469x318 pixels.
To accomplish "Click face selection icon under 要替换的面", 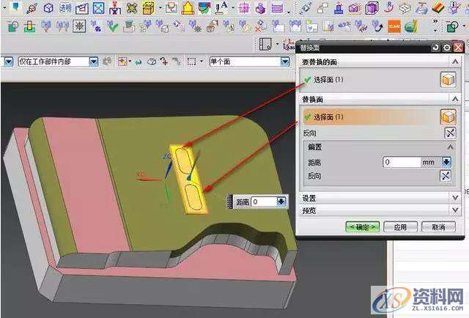I will pos(448,80).
